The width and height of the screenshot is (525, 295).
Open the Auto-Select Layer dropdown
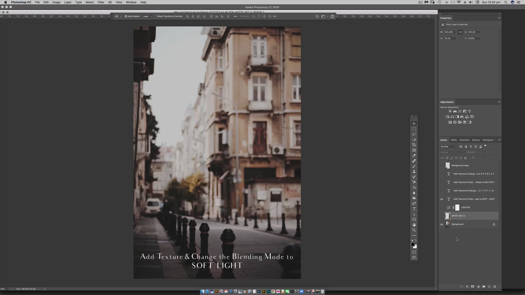click(x=147, y=16)
